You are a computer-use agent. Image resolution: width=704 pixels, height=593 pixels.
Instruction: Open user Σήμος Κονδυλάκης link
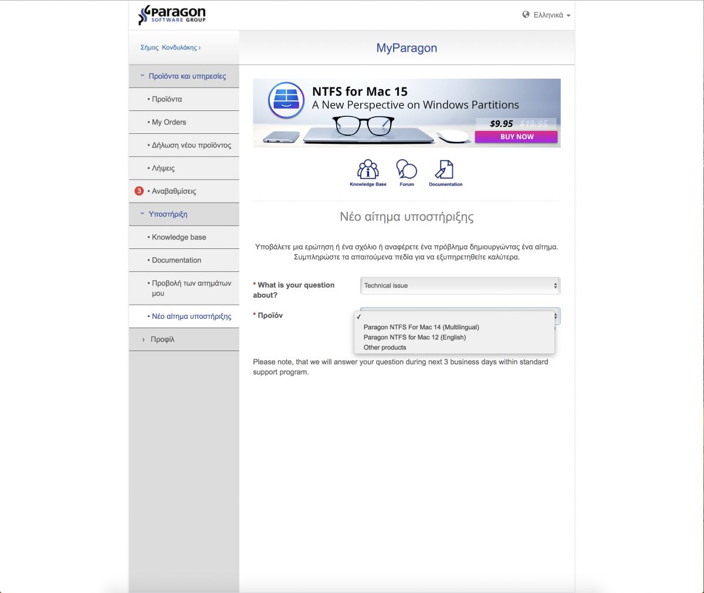(x=170, y=48)
